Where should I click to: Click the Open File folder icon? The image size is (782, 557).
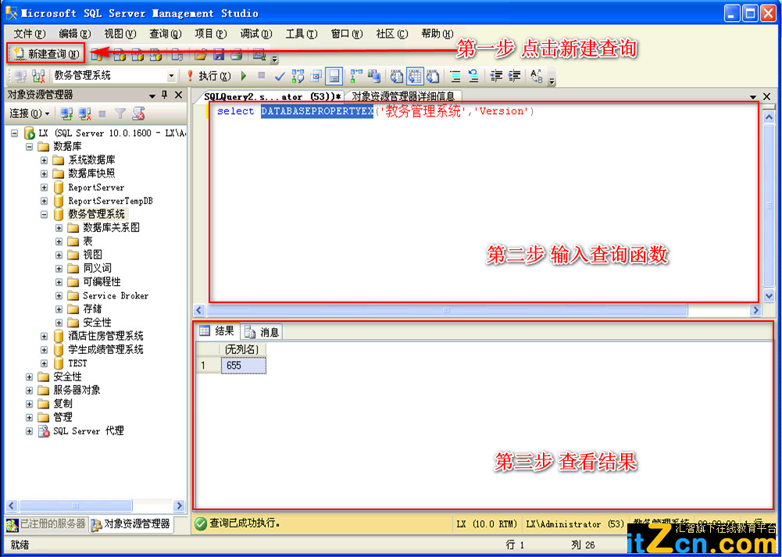pos(201,55)
